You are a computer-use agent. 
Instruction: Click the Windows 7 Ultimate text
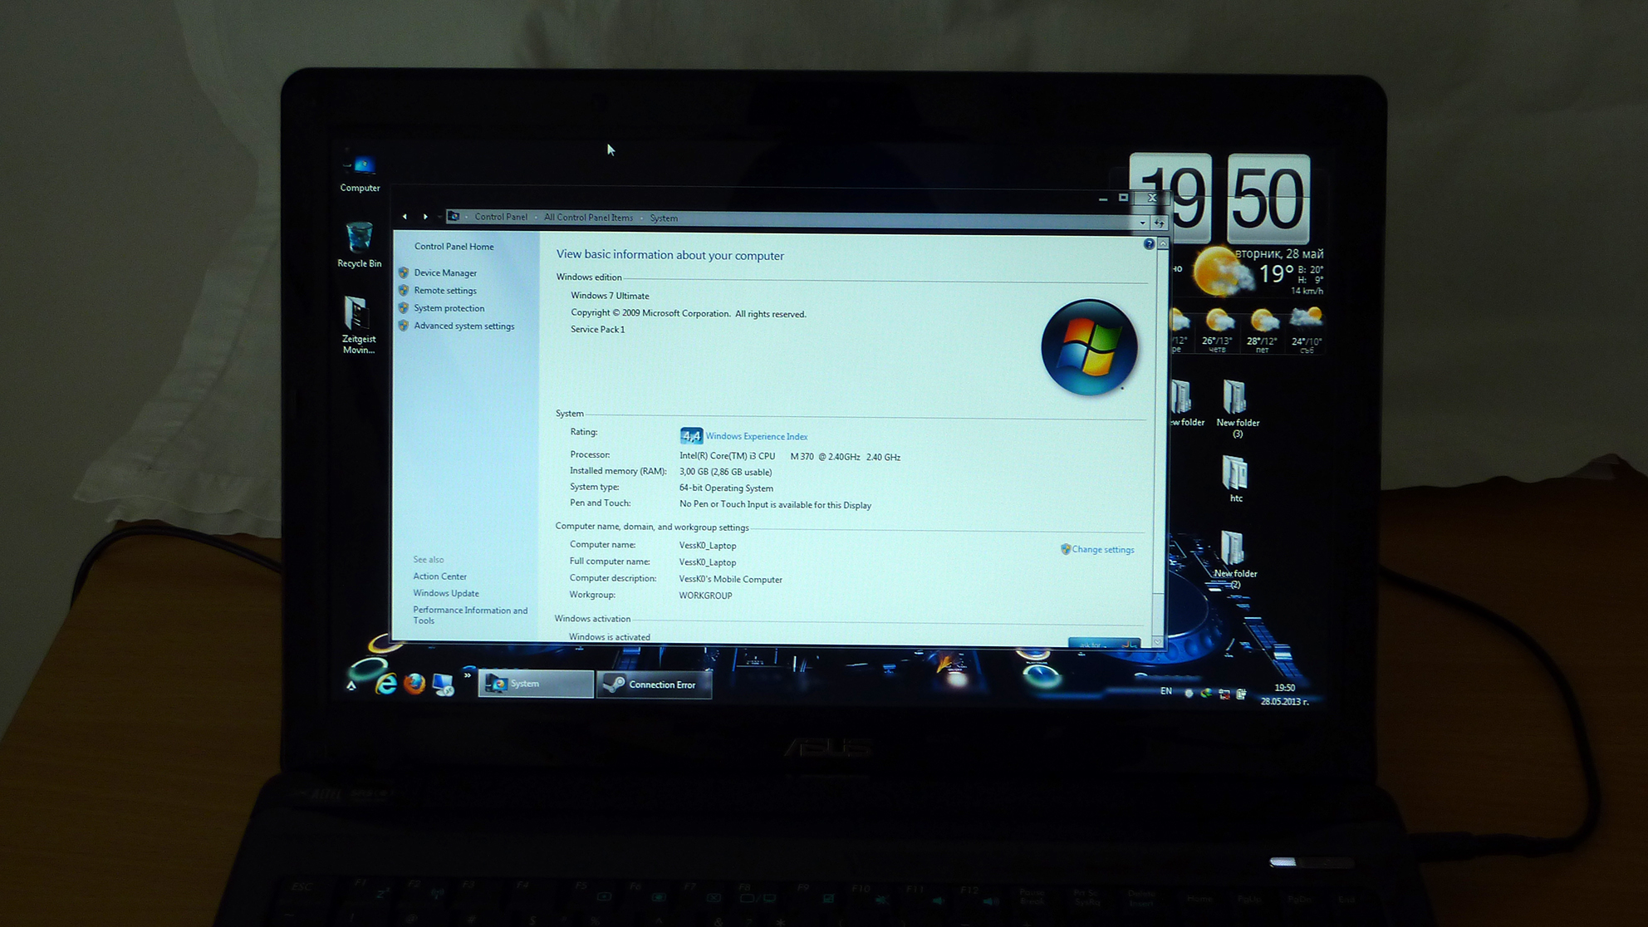[610, 296]
